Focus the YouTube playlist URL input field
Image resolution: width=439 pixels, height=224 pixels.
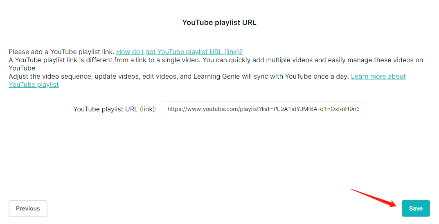pyautogui.click(x=263, y=109)
